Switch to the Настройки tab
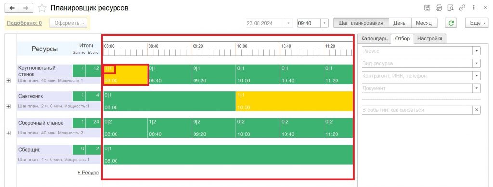This screenshot has width=493, height=187. click(x=429, y=39)
